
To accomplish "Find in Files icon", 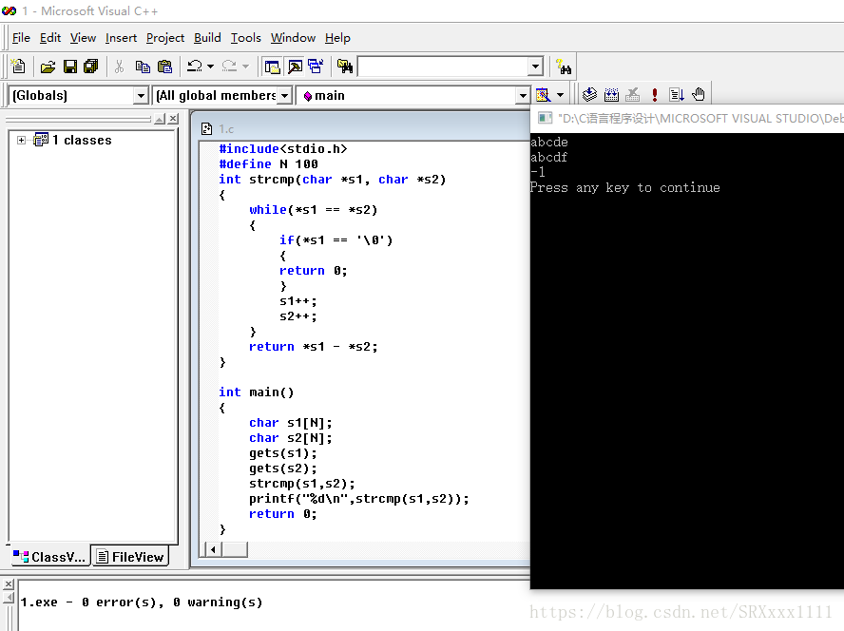I will [344, 67].
